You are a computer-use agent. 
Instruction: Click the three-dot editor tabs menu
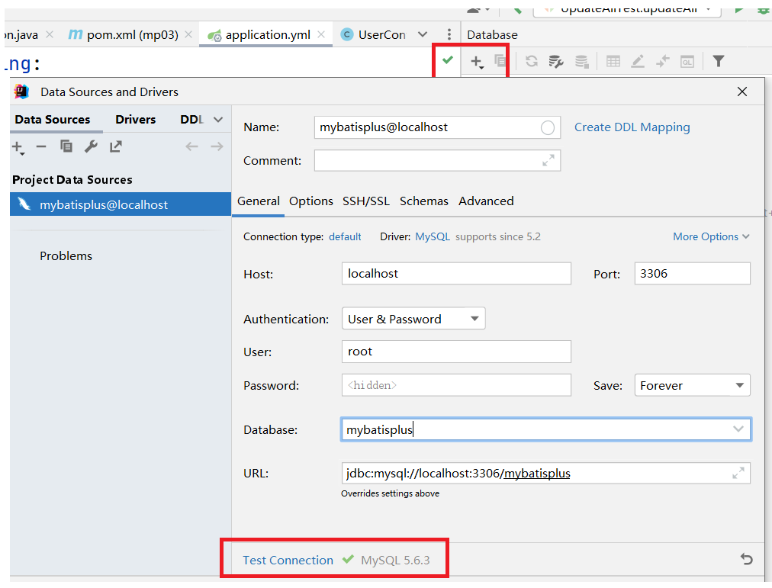coord(449,34)
